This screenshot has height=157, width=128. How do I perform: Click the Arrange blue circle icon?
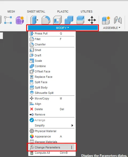tap(32, 120)
